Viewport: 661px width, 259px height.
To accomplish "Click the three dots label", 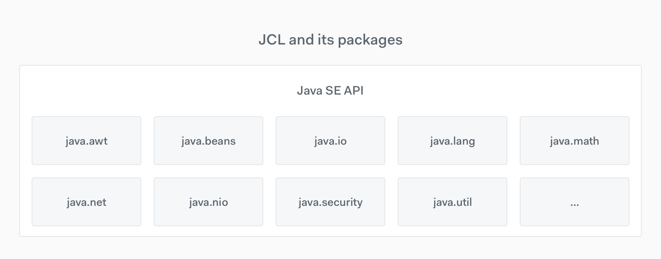I will (x=575, y=205).
